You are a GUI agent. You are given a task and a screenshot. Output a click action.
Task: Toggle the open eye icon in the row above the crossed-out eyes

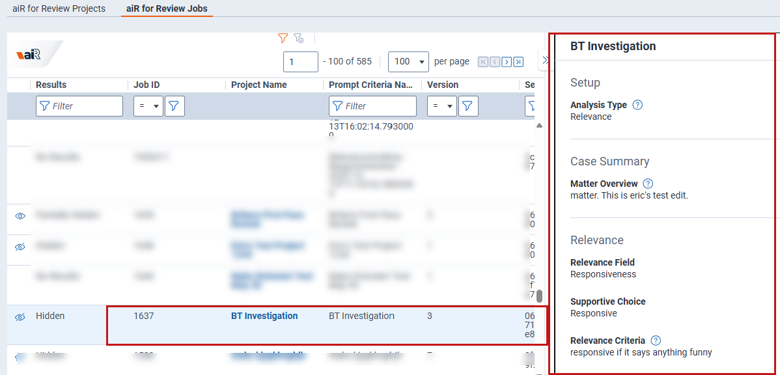tap(20, 216)
